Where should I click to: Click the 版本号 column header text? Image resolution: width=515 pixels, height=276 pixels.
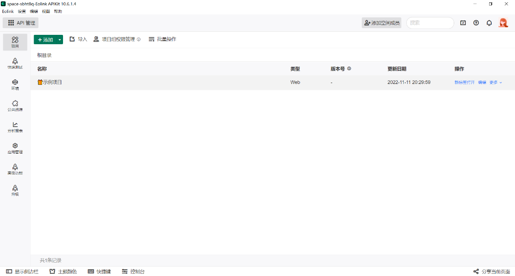coord(338,69)
